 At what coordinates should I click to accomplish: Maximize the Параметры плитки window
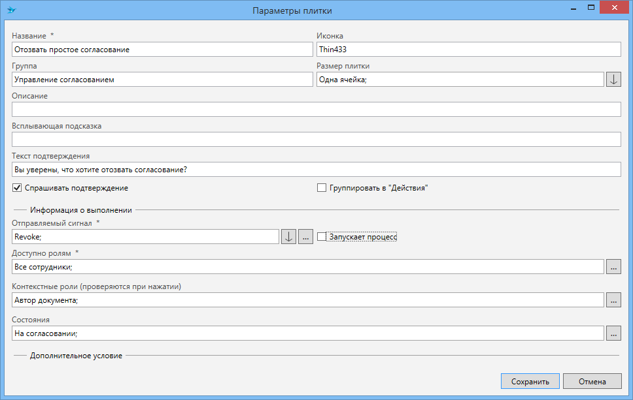click(x=590, y=8)
